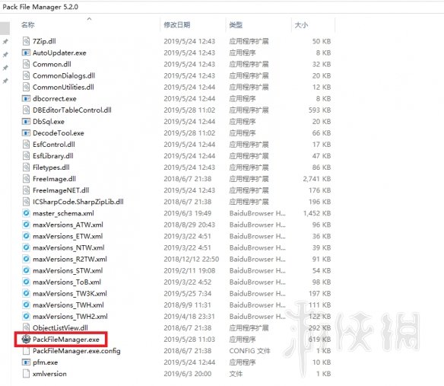The height and width of the screenshot is (386, 444).
Task: Click the 2019/6/3 19:49 date of master_schema.xml
Action: [188, 213]
